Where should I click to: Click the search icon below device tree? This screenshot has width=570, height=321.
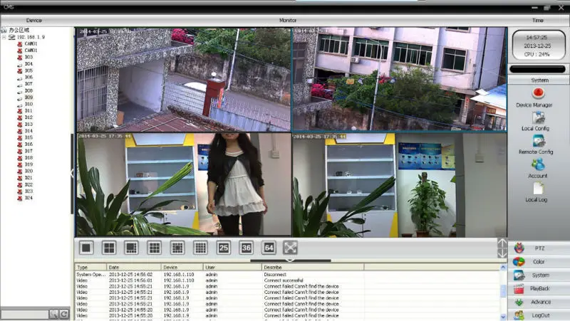click(54, 314)
